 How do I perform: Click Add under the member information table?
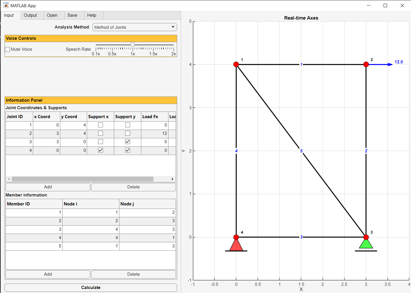pos(48,274)
